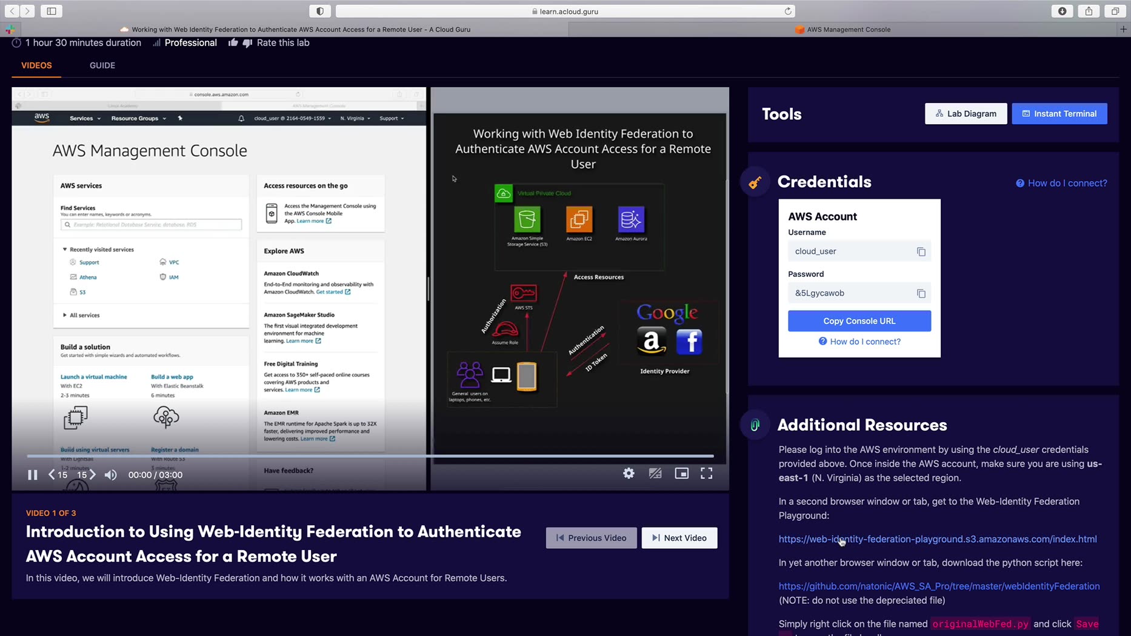The height and width of the screenshot is (636, 1131).
Task: Open Services dropdown in the video's AWS console
Action: 85,118
